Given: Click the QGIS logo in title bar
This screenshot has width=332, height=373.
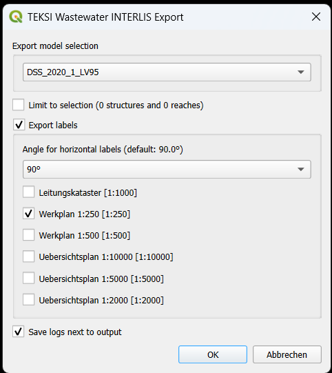Looking at the screenshot, I should point(16,17).
